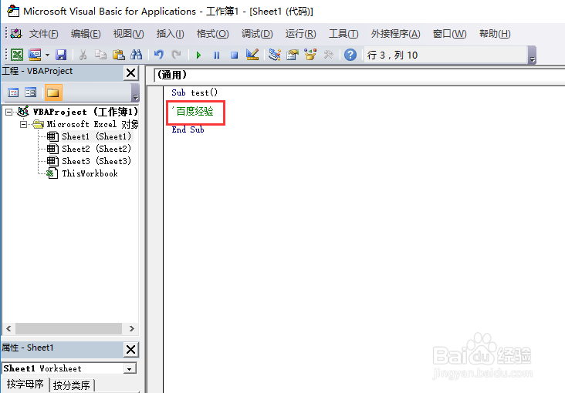Open the 格式(O) menu

coord(212,34)
